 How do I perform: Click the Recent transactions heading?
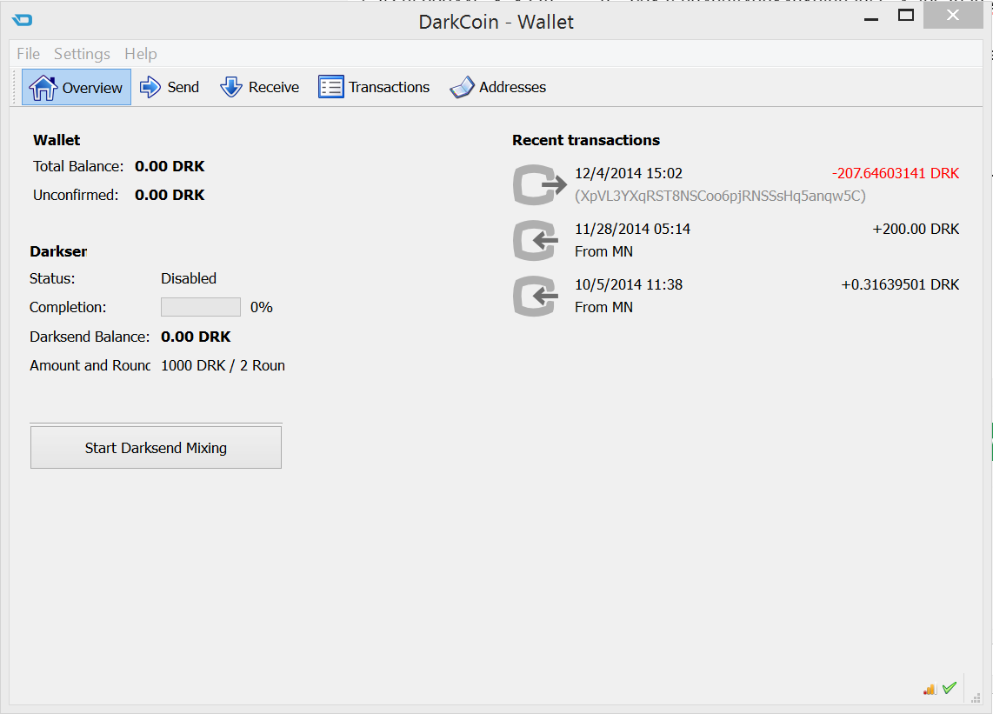pos(586,140)
